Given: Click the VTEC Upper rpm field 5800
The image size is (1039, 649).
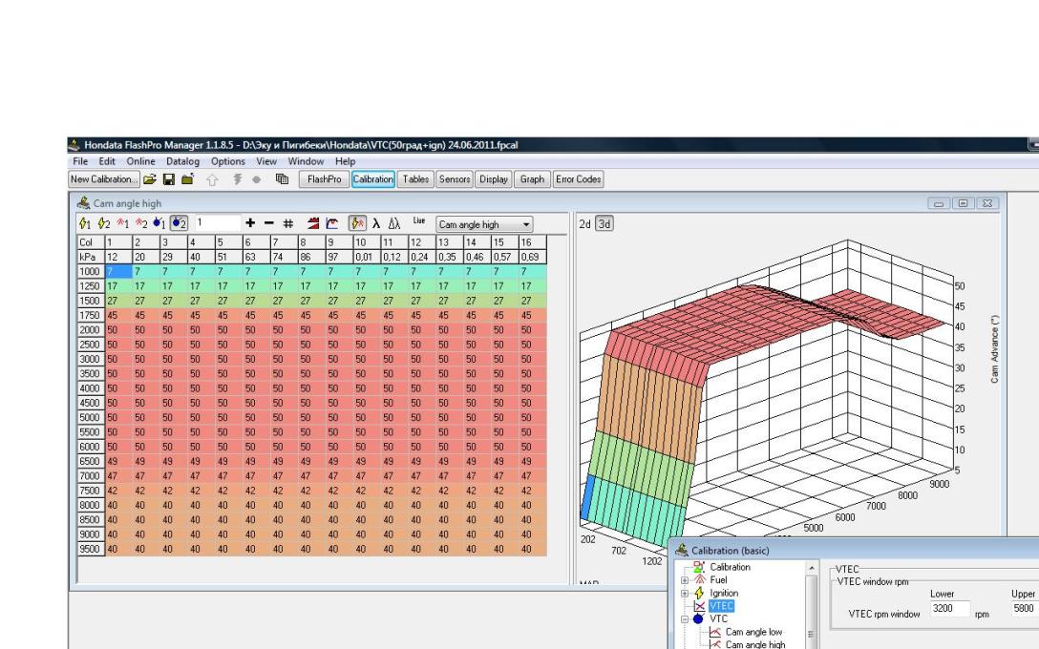Looking at the screenshot, I should click(x=1025, y=609).
